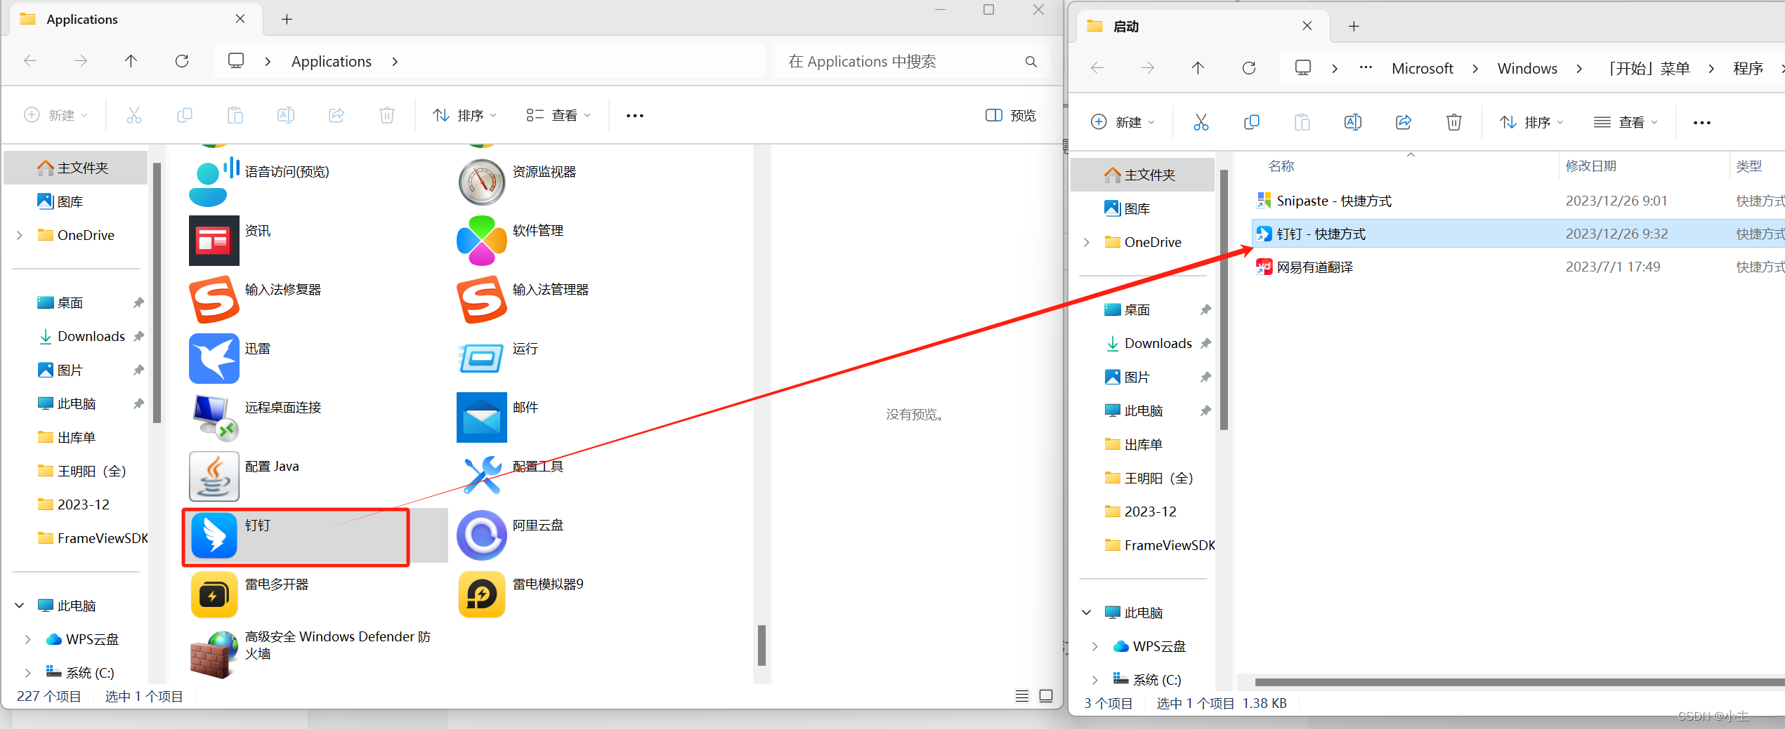Select the 远程桌面连接 icon
The height and width of the screenshot is (729, 1785).
point(214,417)
